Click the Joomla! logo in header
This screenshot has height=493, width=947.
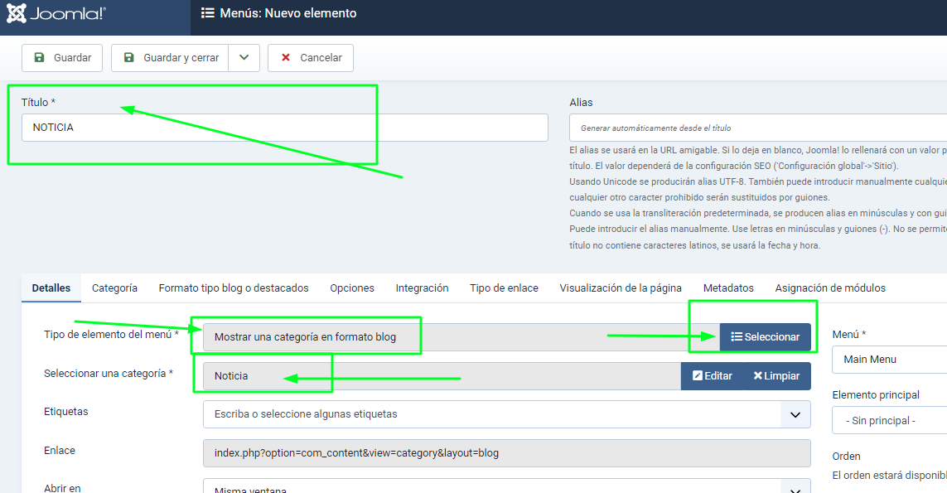56,14
